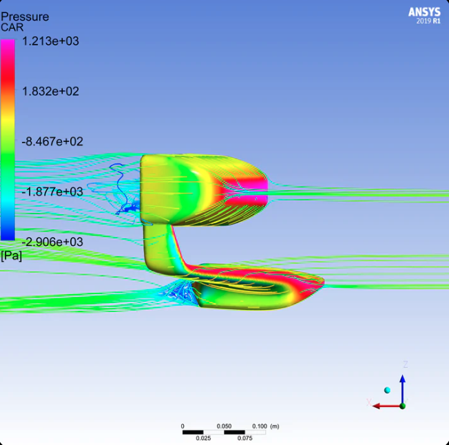
Task: Click the 0.100 (m) ruler label
Action: tap(265, 426)
